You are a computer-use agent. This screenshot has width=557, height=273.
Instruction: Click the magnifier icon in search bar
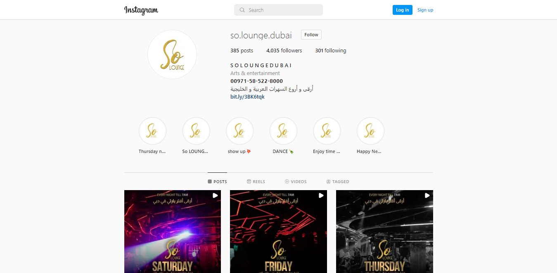click(x=242, y=10)
